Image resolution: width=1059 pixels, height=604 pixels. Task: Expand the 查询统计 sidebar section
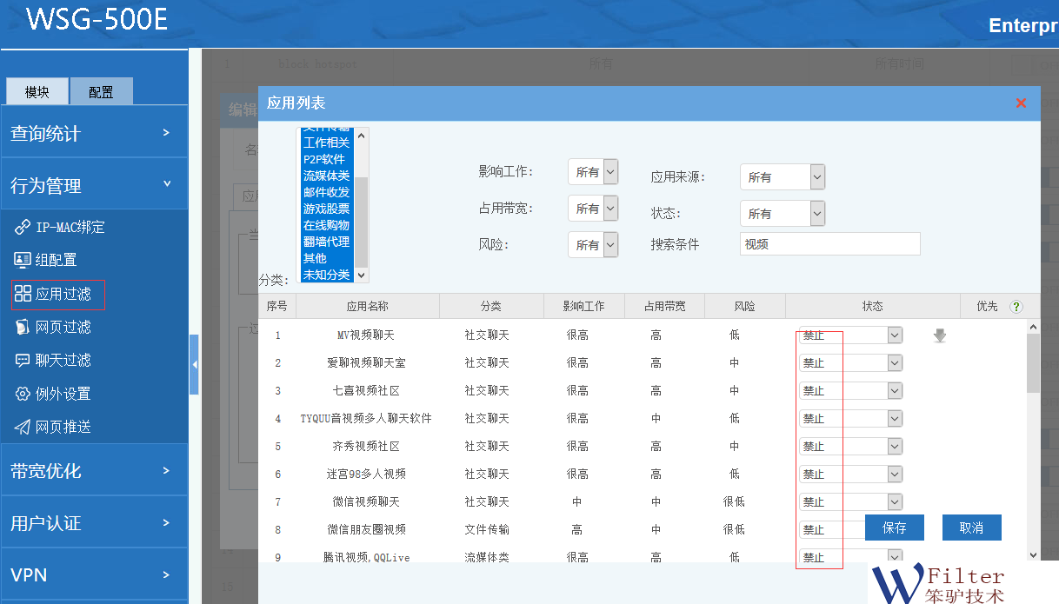tap(94, 133)
